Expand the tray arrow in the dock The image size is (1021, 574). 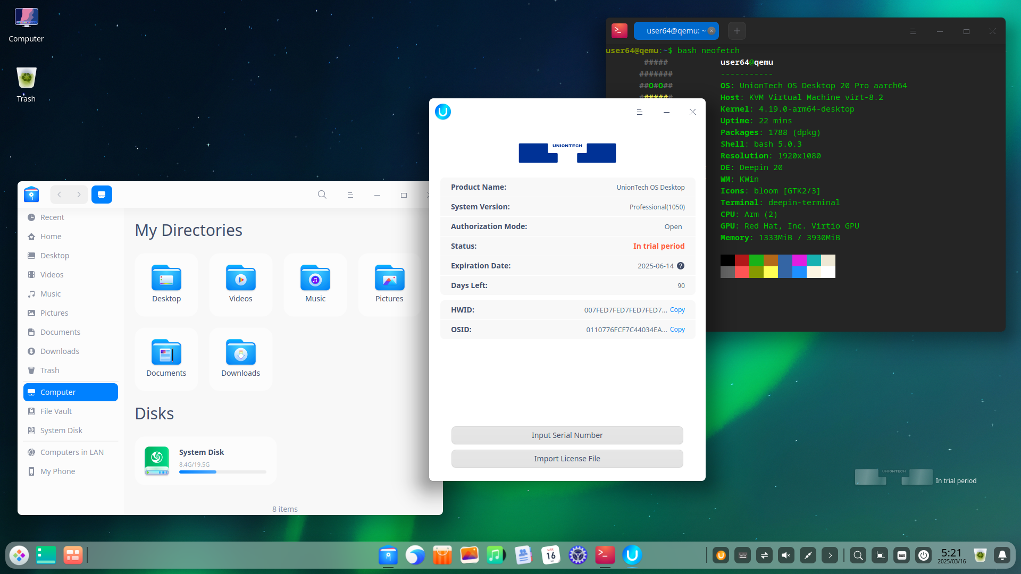[830, 555]
